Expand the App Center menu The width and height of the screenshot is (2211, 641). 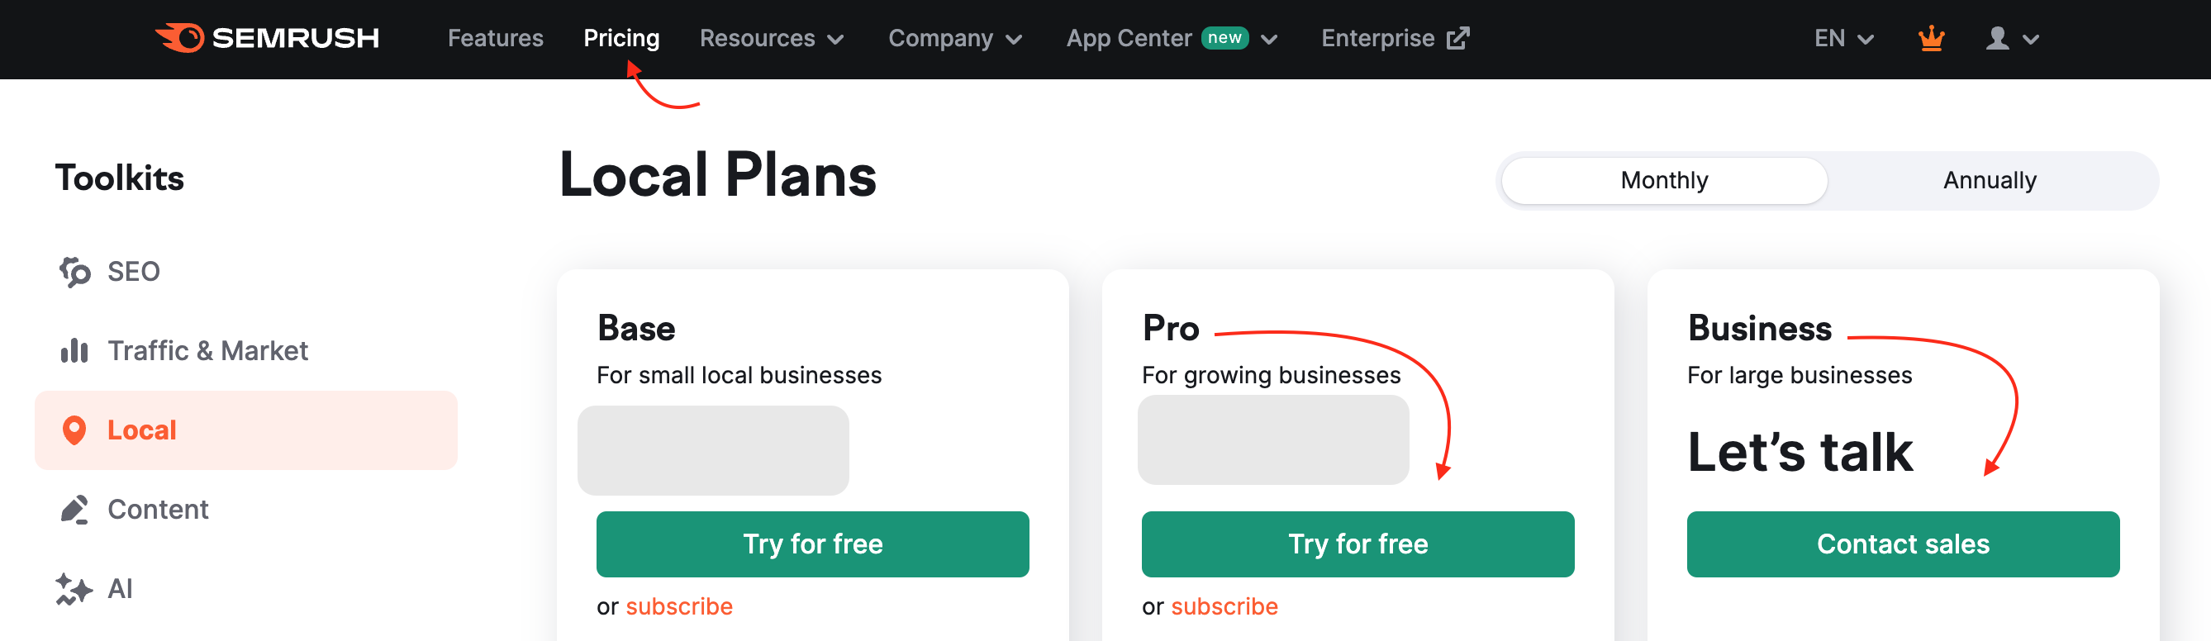click(x=1170, y=38)
